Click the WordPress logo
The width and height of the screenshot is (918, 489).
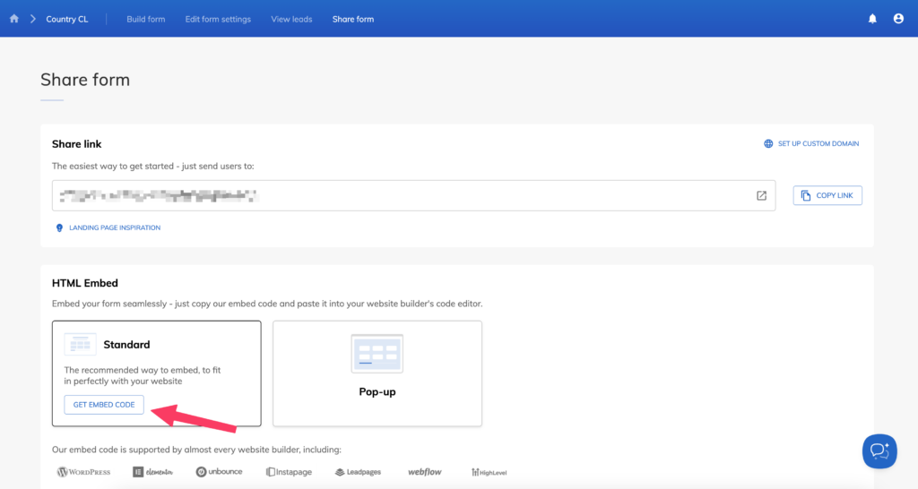coord(83,472)
